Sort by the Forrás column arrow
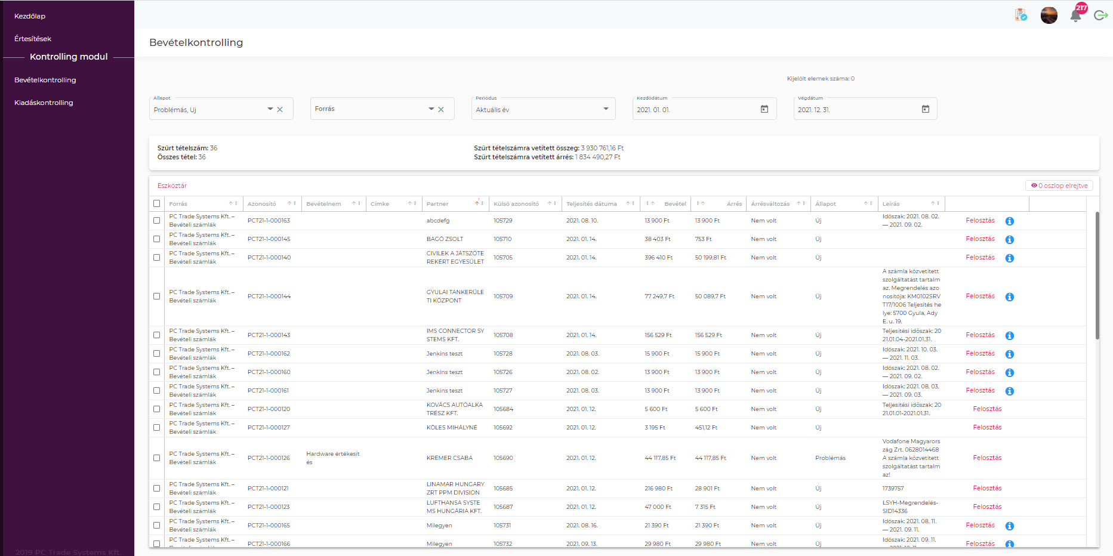The height and width of the screenshot is (556, 1113). [231, 203]
